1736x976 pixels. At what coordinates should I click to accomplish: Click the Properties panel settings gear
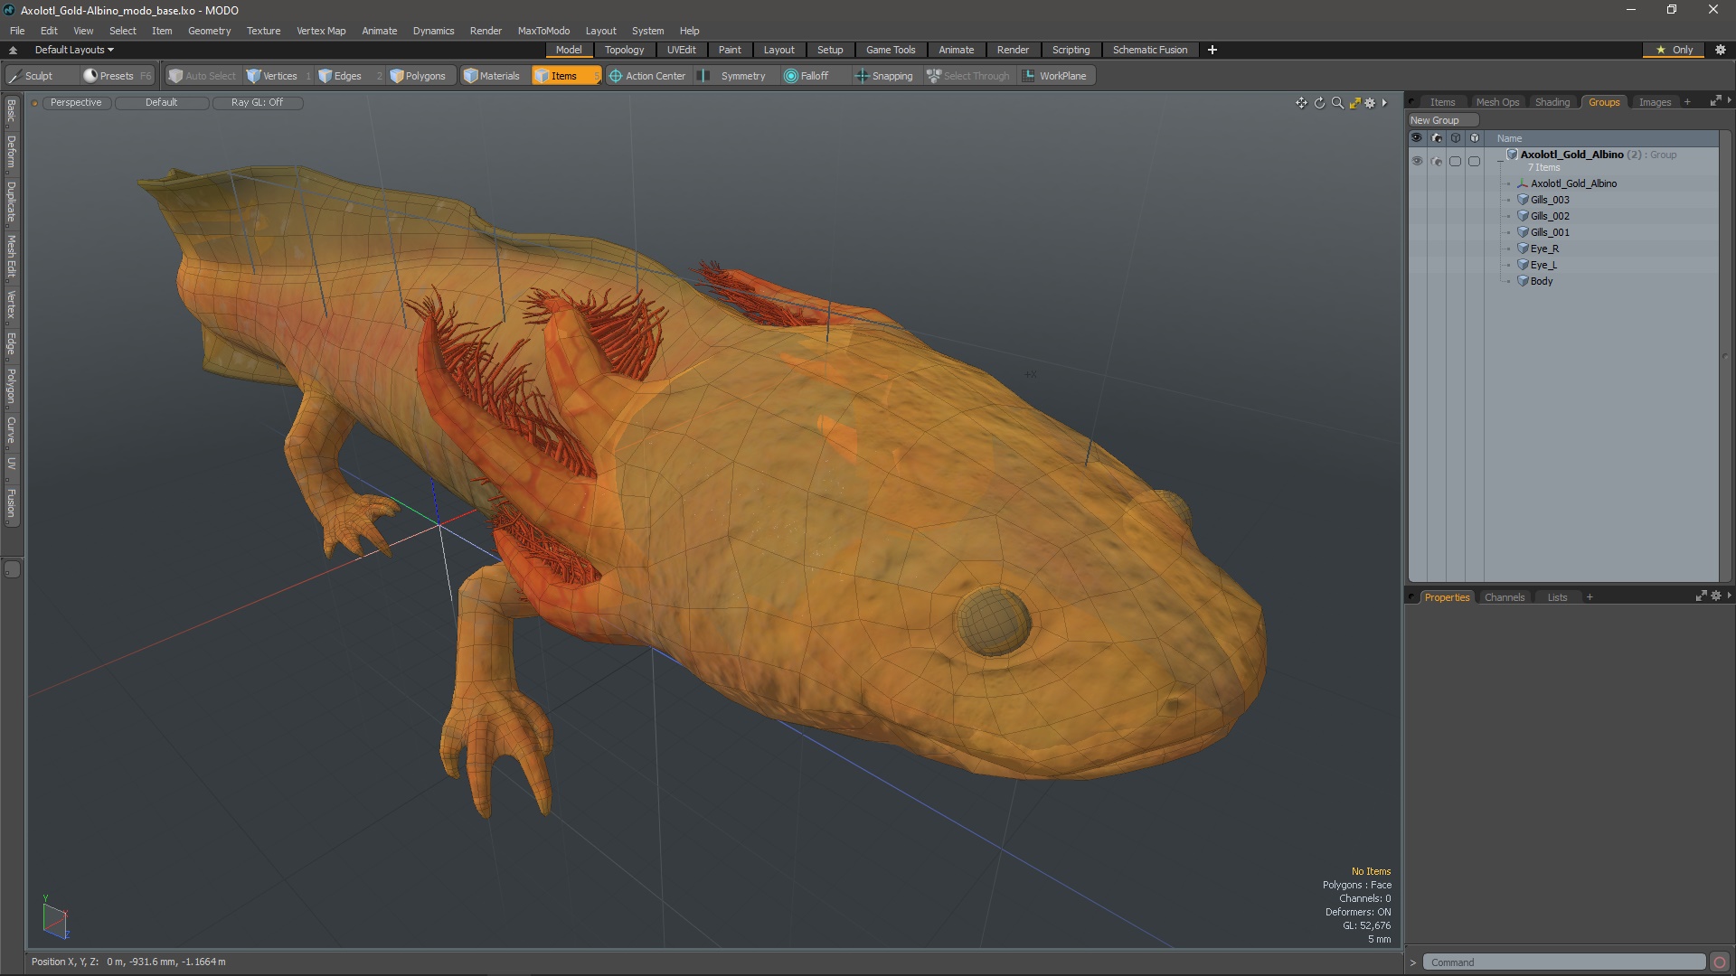(x=1716, y=596)
